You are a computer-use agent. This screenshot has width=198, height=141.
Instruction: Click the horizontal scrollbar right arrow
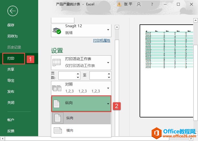(191, 139)
